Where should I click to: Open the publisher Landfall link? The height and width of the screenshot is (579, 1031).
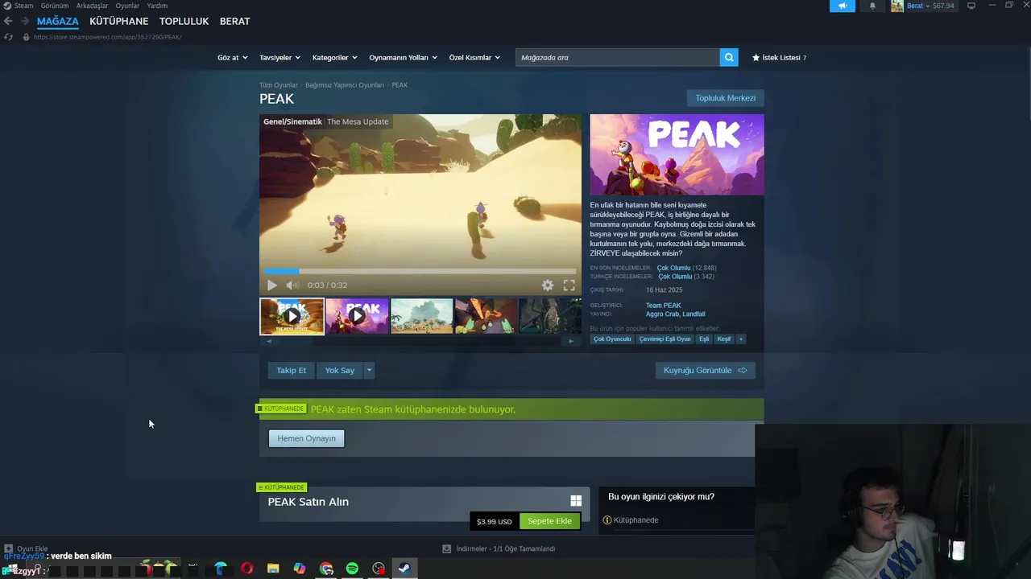point(694,314)
